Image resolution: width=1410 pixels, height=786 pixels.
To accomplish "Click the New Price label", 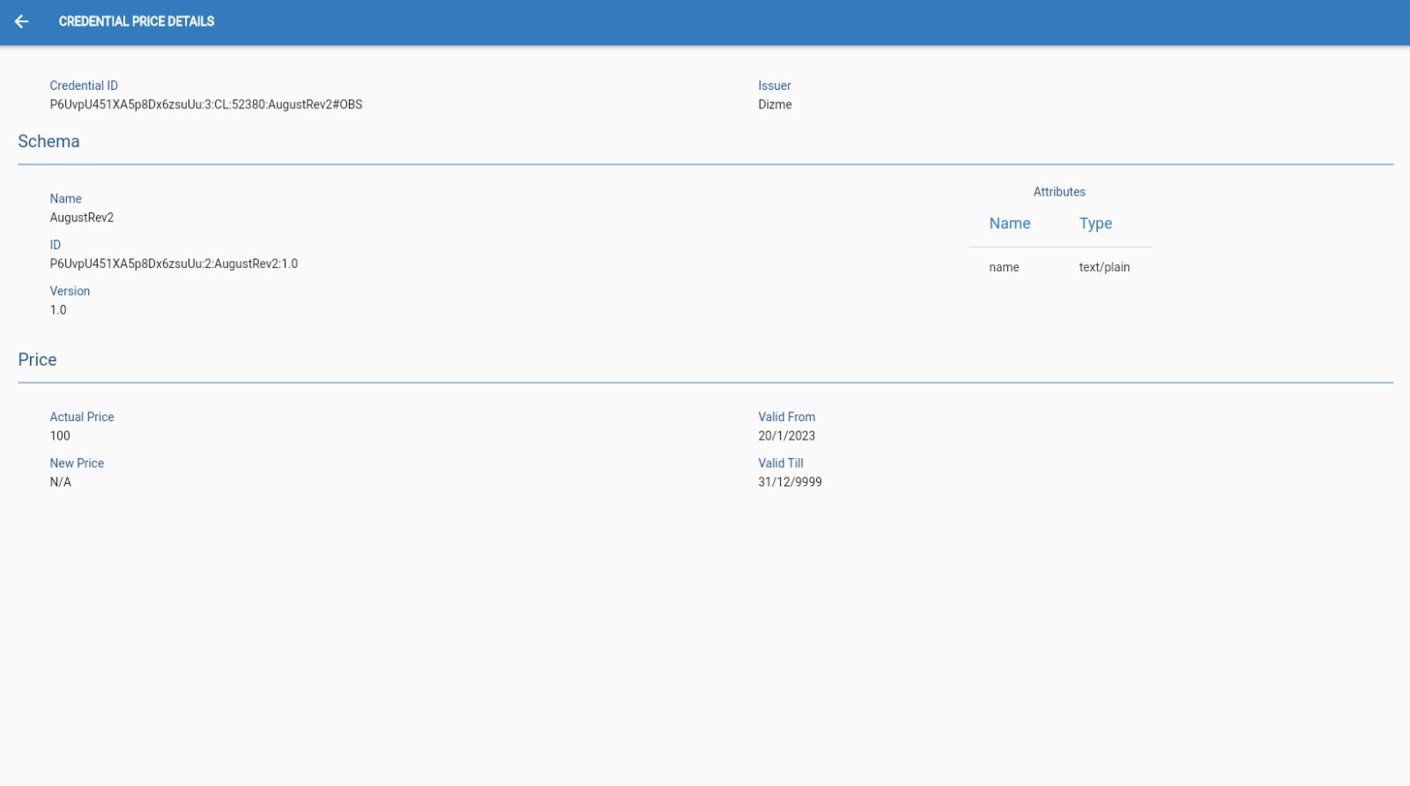I will click(77, 463).
